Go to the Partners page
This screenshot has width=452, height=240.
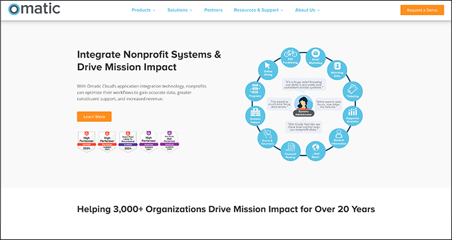213,10
